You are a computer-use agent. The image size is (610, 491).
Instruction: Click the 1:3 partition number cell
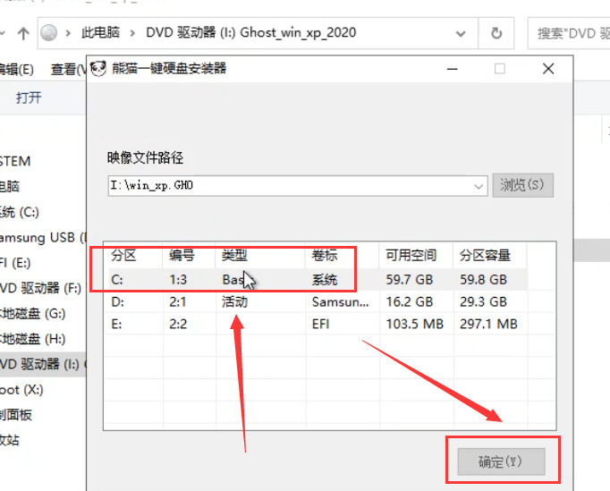[x=178, y=280]
